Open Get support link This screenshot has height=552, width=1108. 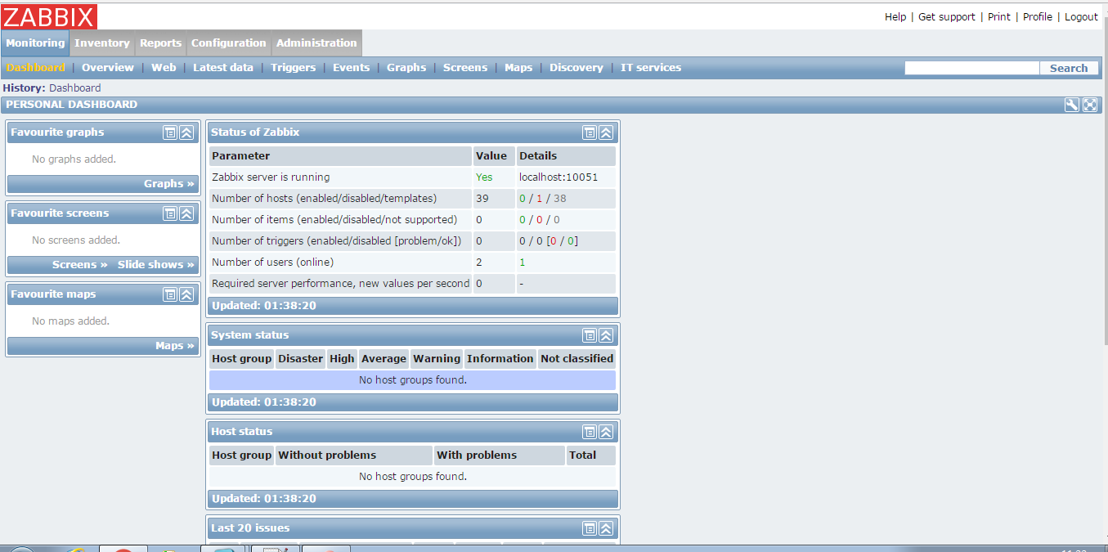pos(947,16)
